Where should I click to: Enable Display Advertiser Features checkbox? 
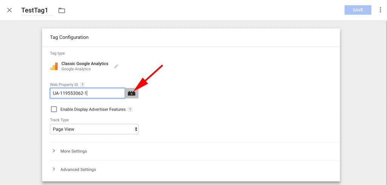pyautogui.click(x=54, y=109)
